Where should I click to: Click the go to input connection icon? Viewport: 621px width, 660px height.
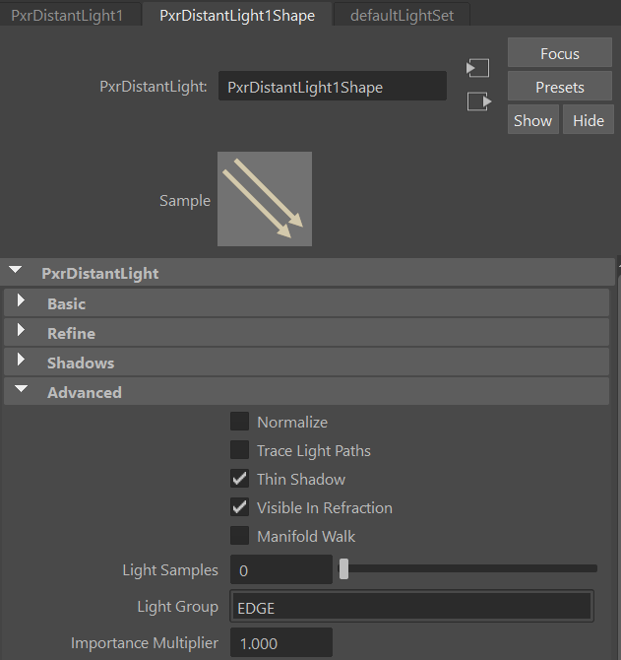(478, 68)
